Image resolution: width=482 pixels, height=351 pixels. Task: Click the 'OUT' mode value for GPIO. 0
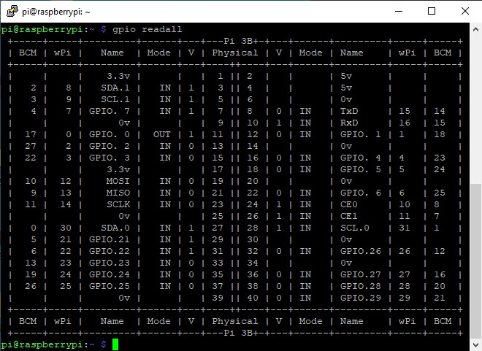161,134
